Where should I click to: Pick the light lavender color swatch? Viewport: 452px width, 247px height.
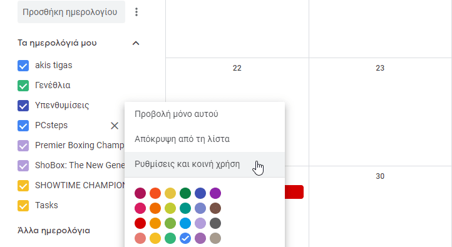[200, 223]
